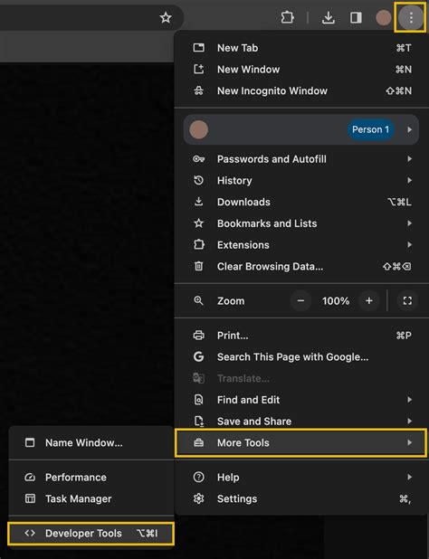Viewport: 429px width, 559px height.
Task: Click the profile avatar in the toolbar
Action: click(384, 17)
